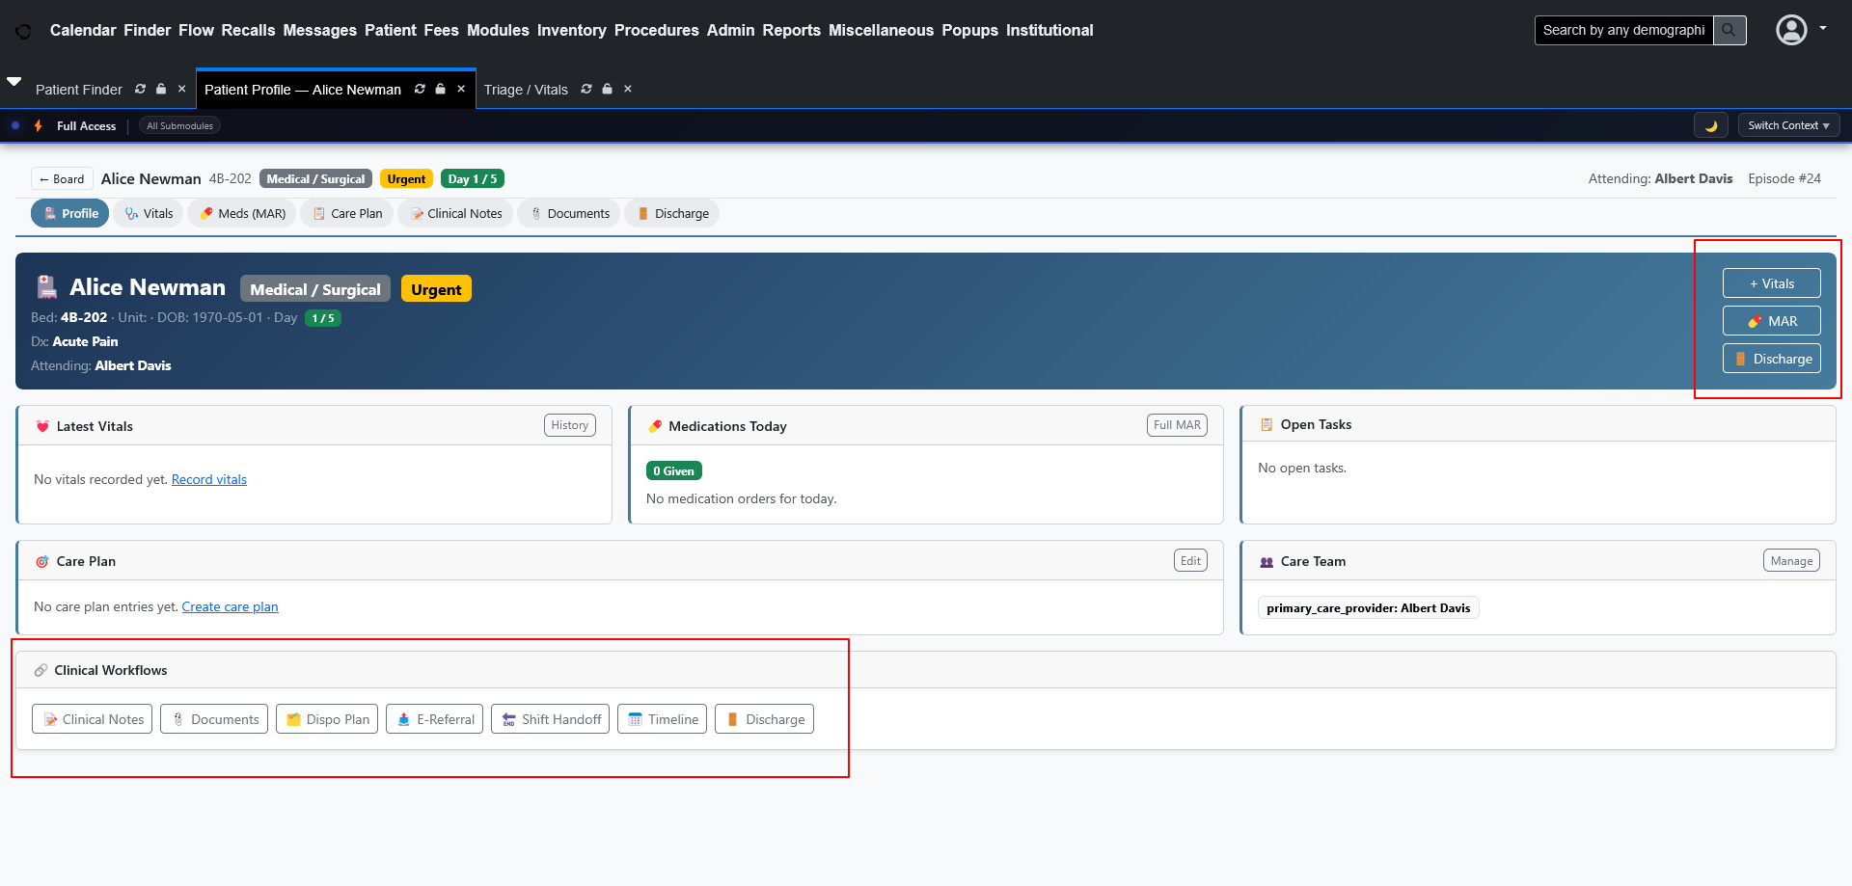Viewport: 1852px width, 886px height.
Task: Click the magnifier search button
Action: tap(1729, 30)
